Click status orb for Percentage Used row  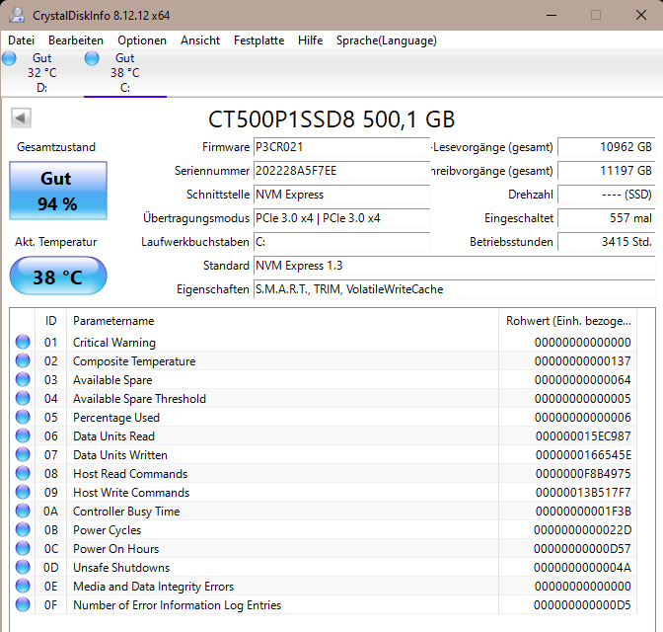point(23,417)
